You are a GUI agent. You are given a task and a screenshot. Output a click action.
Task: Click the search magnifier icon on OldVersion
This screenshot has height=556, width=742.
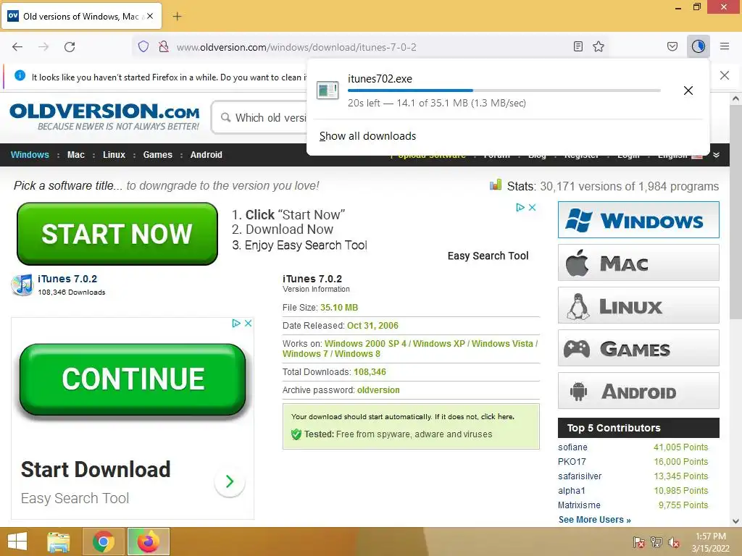(x=226, y=117)
